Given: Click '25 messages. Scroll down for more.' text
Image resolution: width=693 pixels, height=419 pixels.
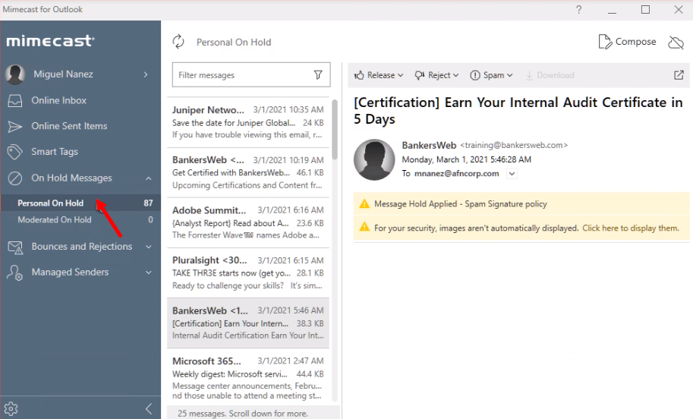Looking at the screenshot, I should pos(243,414).
